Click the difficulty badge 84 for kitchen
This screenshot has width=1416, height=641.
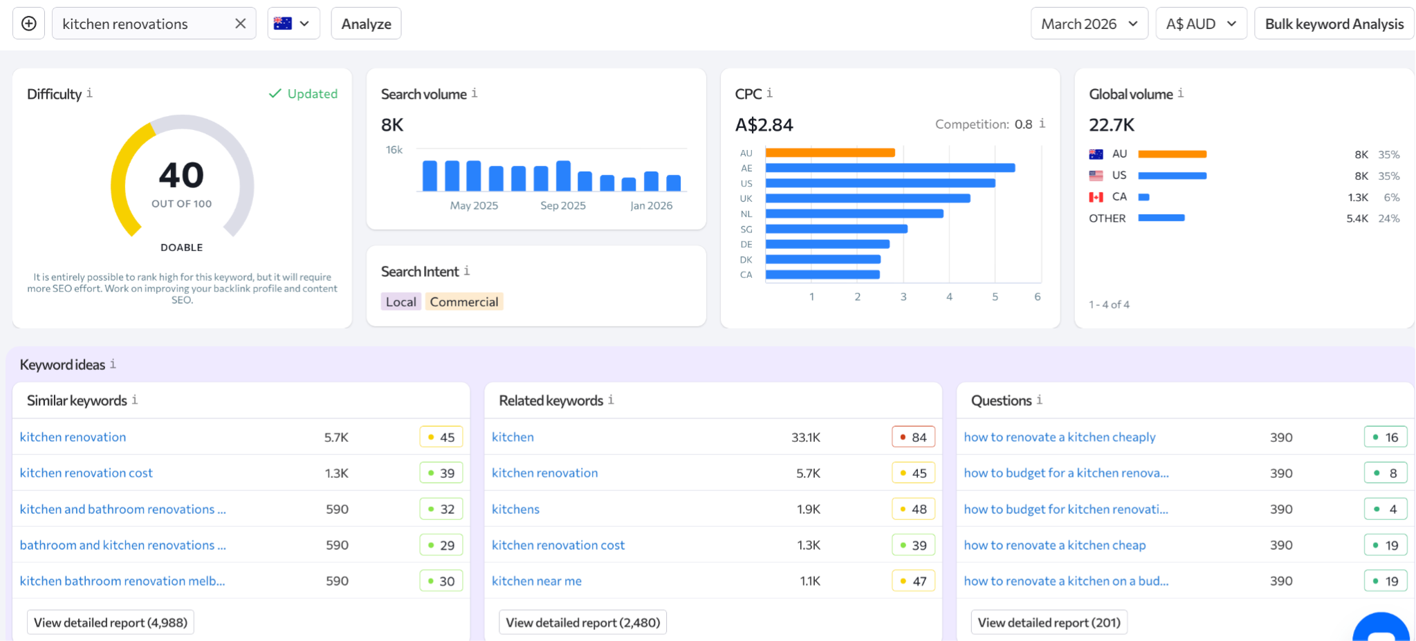tap(913, 437)
